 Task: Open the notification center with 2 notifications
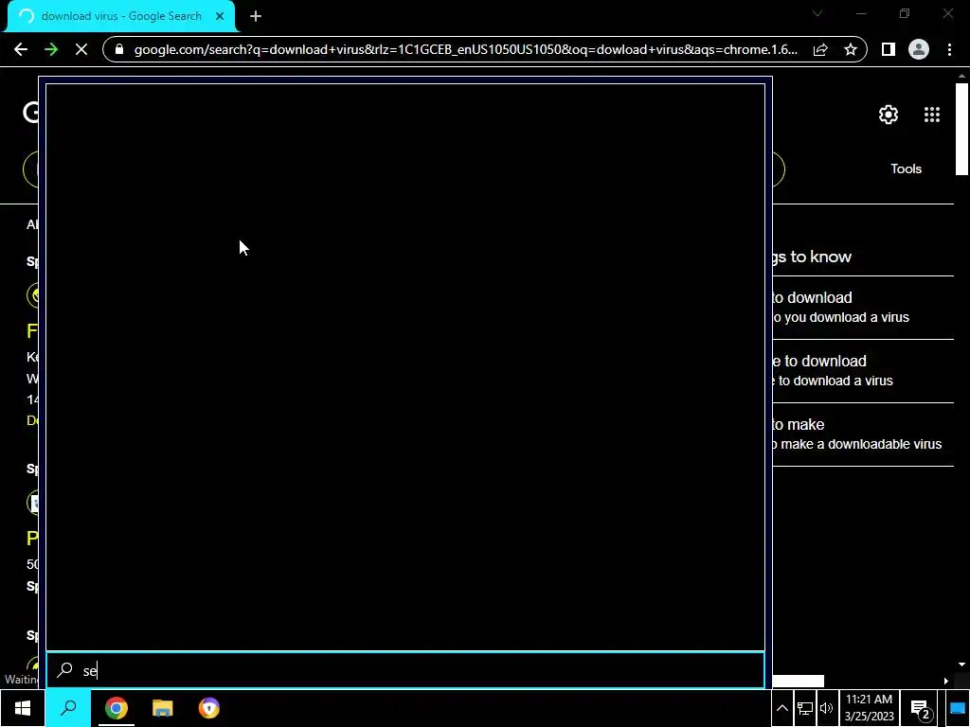tap(921, 710)
